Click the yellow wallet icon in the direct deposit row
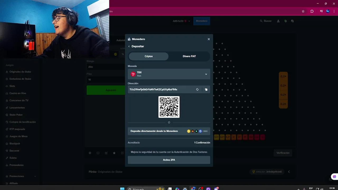Viewport: 338px width, 190px height. (189, 131)
